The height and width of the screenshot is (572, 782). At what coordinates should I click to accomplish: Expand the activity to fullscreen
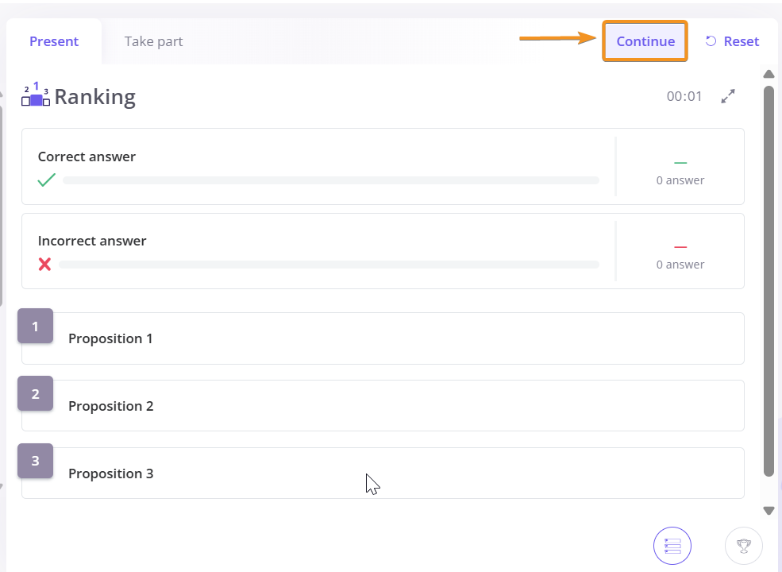click(728, 96)
